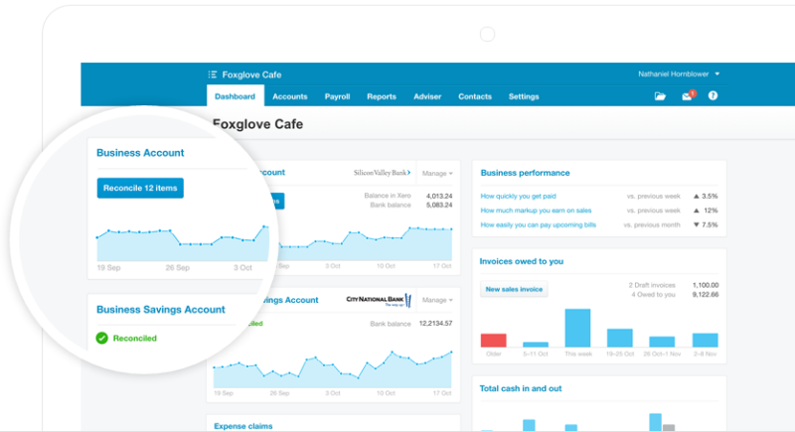Viewport: 795px width, 432px height.
Task: Click the 5-11 Oct invoices bar
Action: coord(536,345)
